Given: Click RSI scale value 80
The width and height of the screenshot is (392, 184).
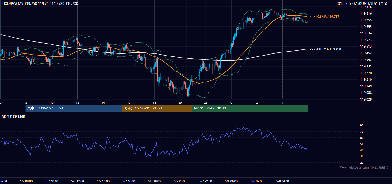Looking at the screenshot, I should click(x=362, y=125).
